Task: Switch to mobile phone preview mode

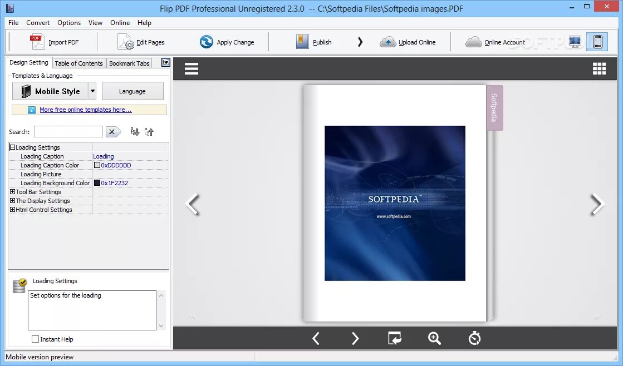Action: [x=597, y=42]
